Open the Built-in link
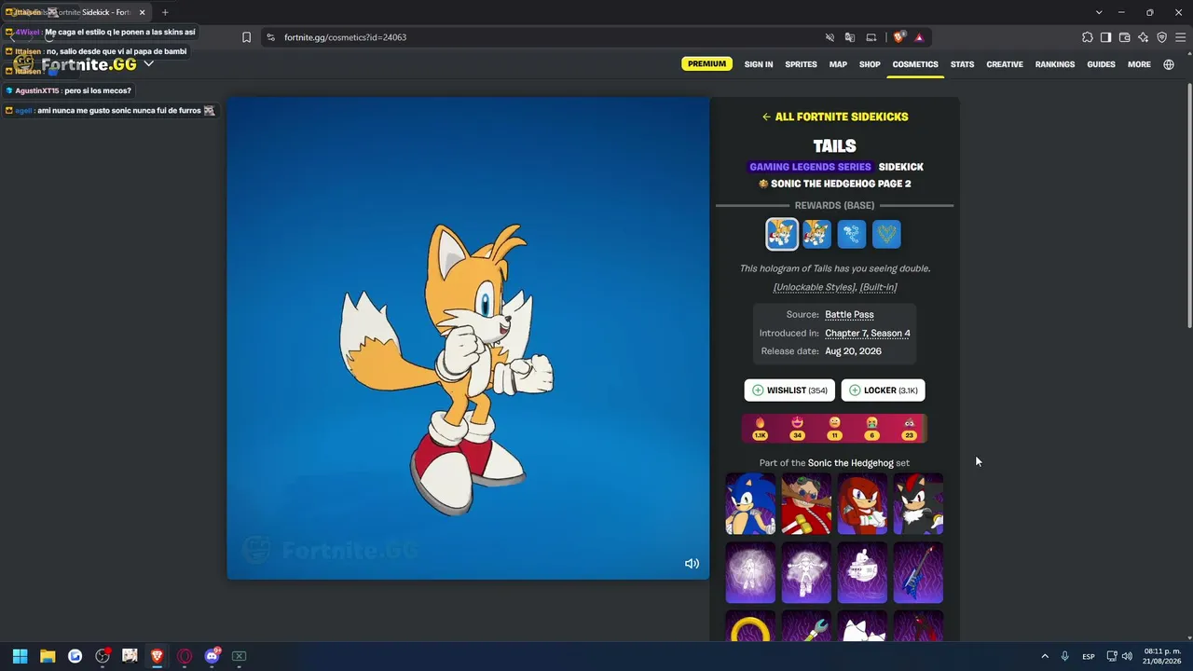1193x671 pixels. pyautogui.click(x=878, y=287)
